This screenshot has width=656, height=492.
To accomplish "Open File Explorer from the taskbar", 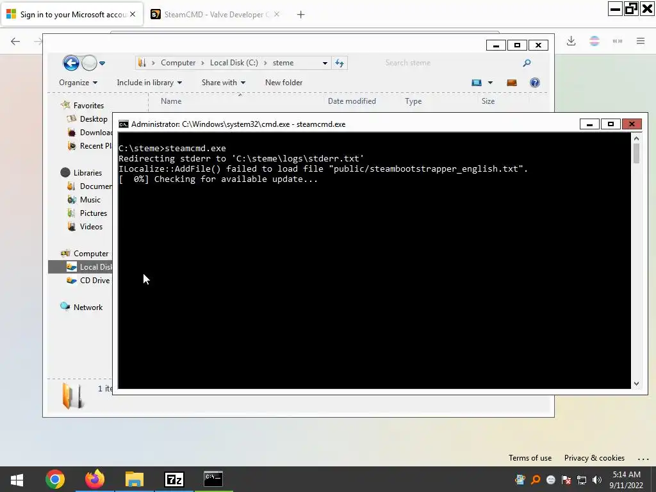I will tap(135, 479).
